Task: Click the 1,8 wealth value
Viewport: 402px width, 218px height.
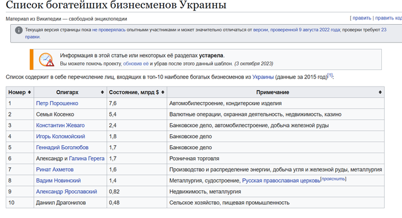Action: pos(113,137)
